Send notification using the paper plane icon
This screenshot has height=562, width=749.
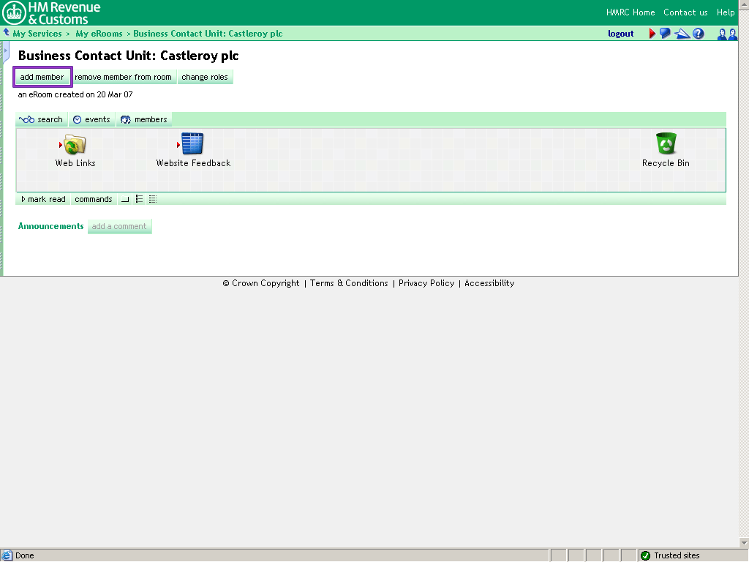coord(681,33)
